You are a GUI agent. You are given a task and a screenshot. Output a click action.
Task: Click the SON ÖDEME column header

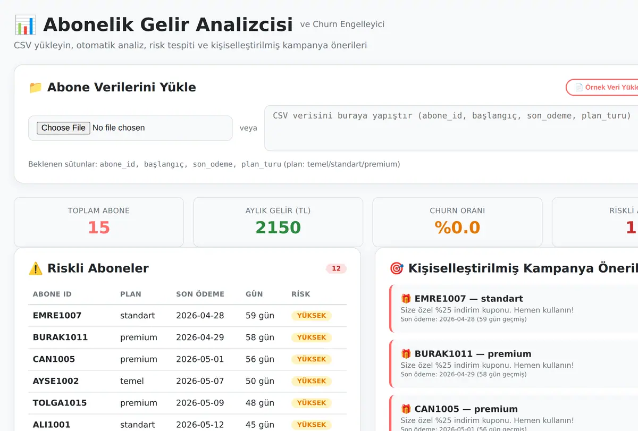tap(200, 294)
